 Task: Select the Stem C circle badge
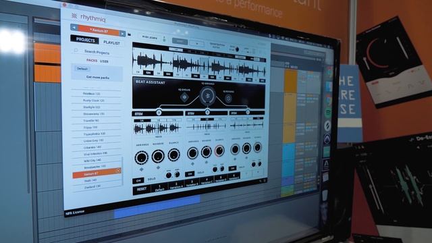[x=248, y=112]
